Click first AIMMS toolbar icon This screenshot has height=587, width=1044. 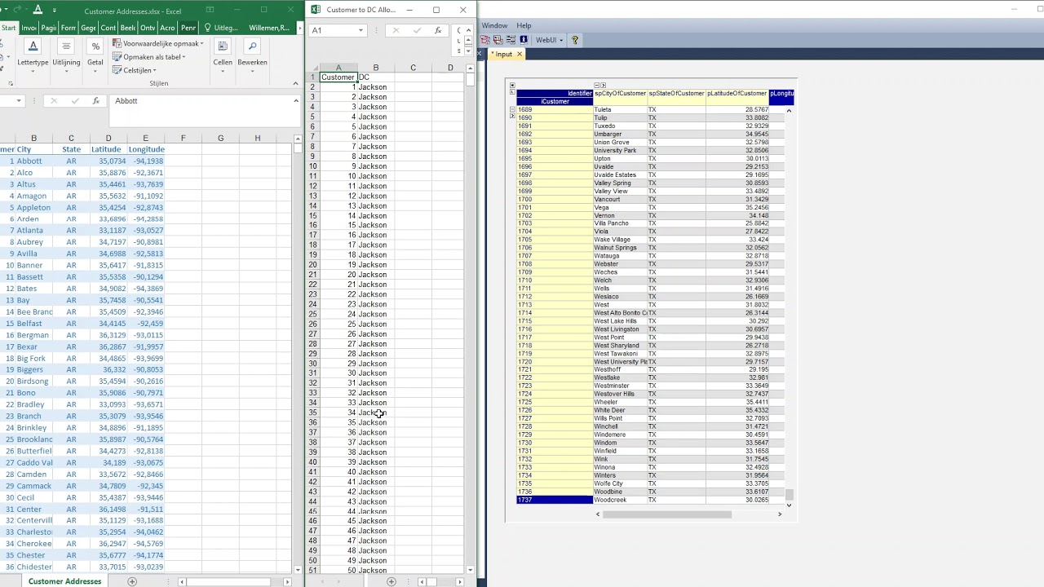(x=485, y=39)
